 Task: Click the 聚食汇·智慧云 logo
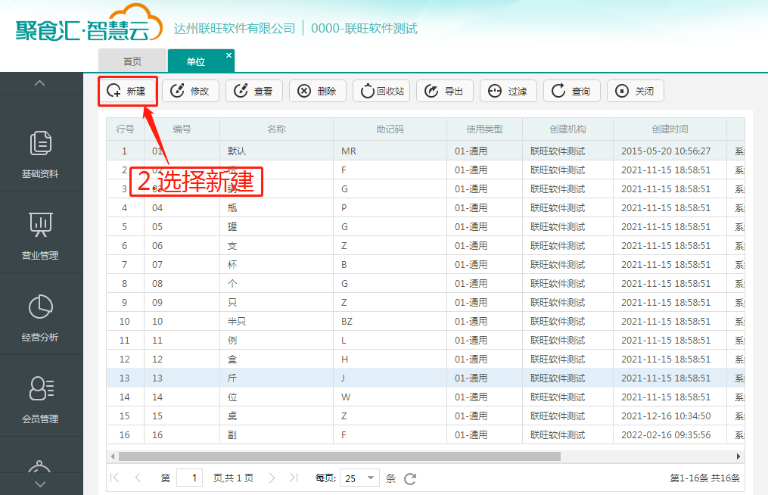click(x=89, y=24)
